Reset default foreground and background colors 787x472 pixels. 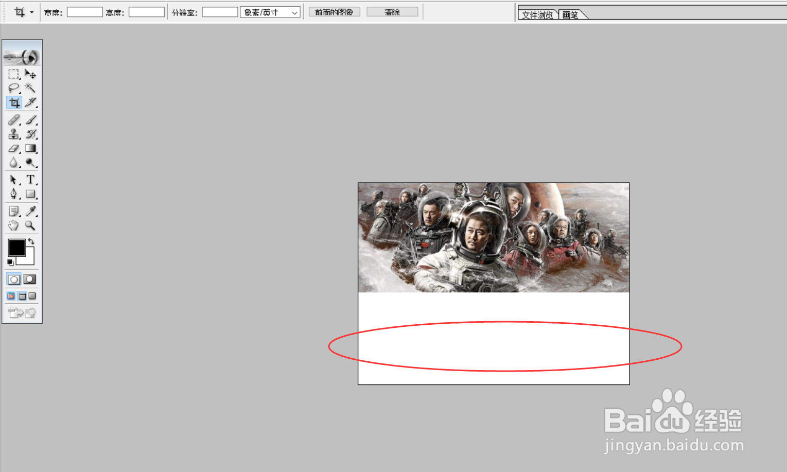(x=10, y=263)
